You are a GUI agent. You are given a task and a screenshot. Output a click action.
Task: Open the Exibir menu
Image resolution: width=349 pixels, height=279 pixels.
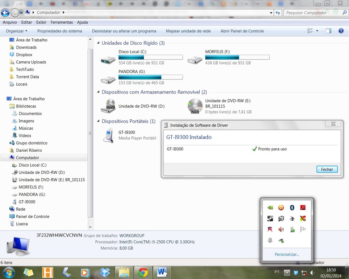[x=41, y=22]
